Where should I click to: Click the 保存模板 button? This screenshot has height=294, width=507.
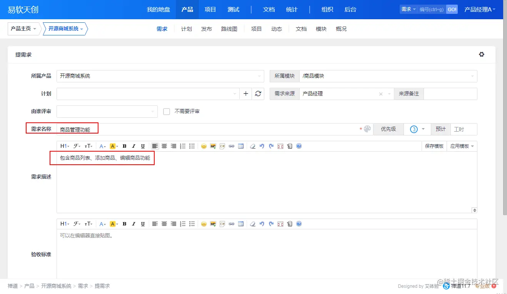tap(434, 146)
